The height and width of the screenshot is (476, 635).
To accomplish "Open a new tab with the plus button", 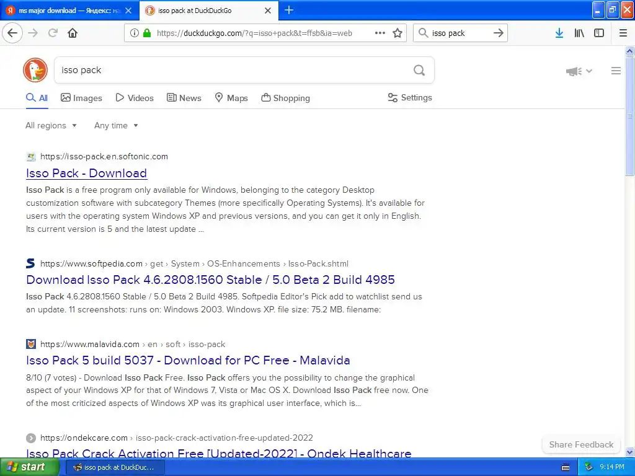I will 289,10.
